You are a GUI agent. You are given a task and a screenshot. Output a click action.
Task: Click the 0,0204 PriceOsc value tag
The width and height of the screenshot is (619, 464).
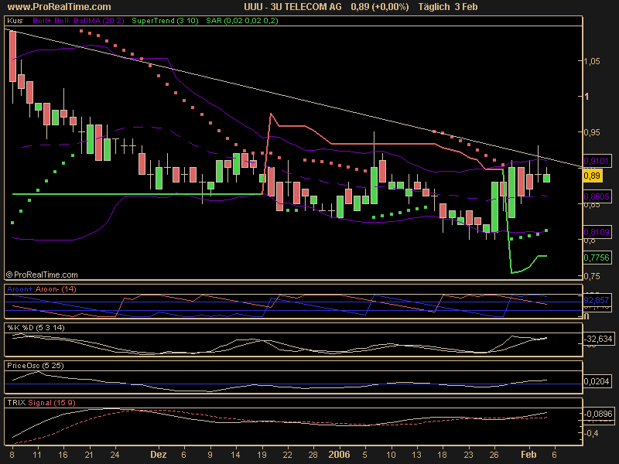pos(597,381)
